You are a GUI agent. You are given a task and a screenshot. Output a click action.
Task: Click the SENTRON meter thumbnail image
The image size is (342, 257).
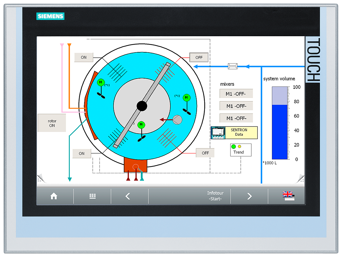coord(218,133)
